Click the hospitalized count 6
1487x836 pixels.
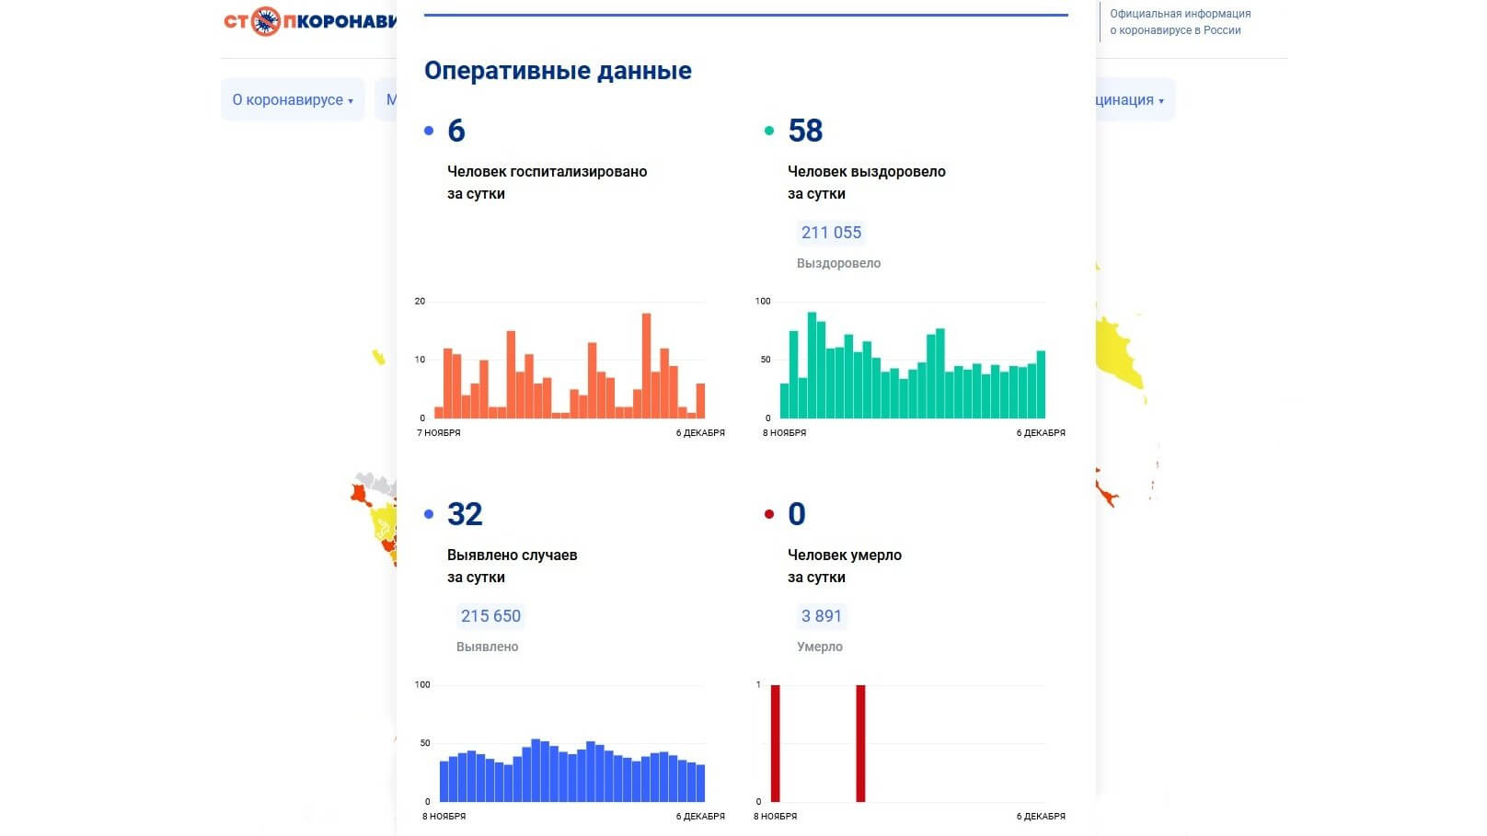(456, 131)
